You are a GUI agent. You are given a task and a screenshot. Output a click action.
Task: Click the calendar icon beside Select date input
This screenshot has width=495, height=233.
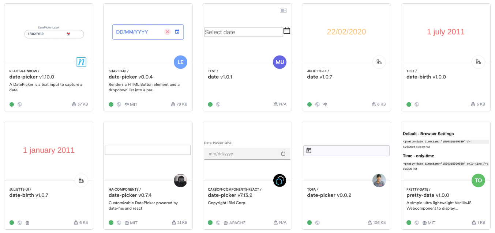(286, 31)
